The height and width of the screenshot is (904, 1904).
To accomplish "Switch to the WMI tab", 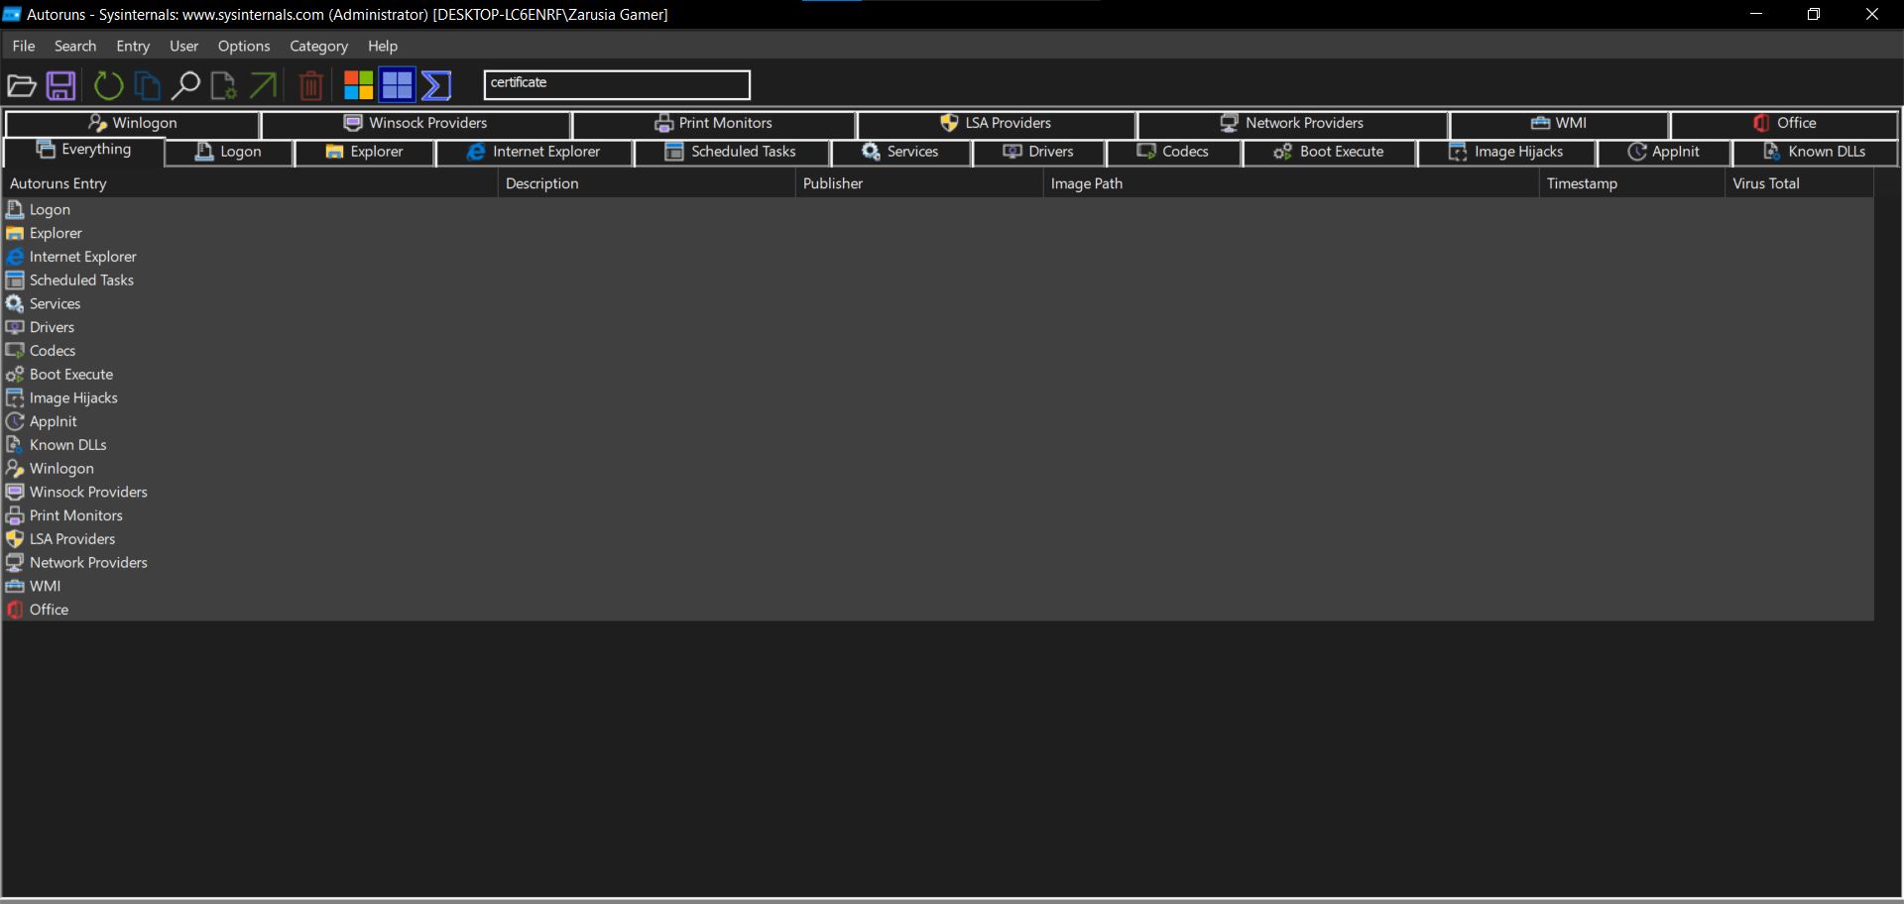I will tap(1559, 123).
